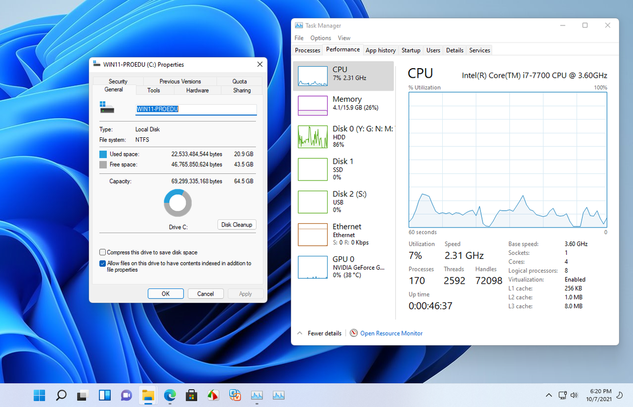
Task: Open the View menu in Task Manager
Action: coord(344,38)
